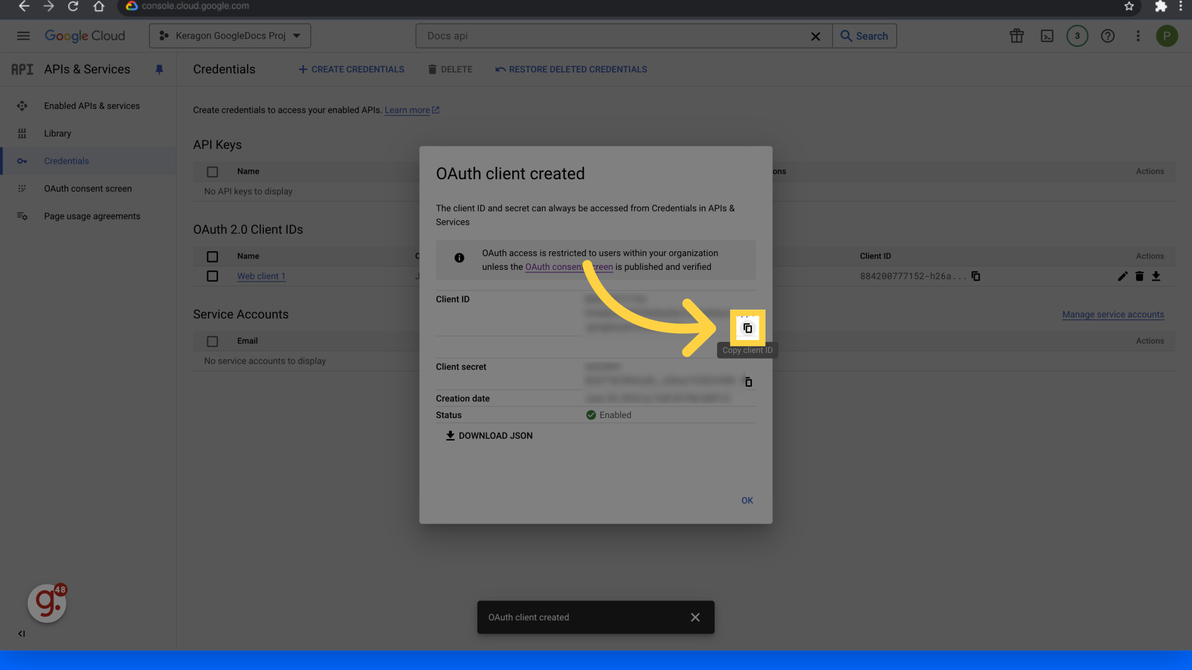Open the browser extensions puzzle icon
This screenshot has width=1192, height=670.
click(1160, 6)
